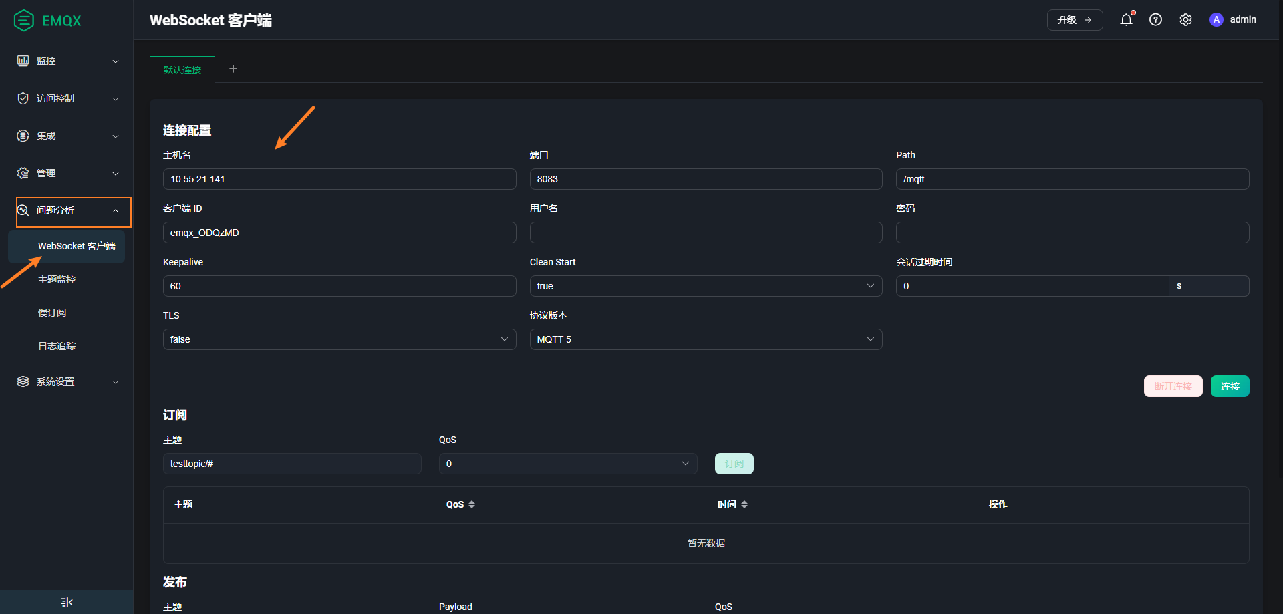
Task: Open the help question mark icon
Action: click(1155, 19)
